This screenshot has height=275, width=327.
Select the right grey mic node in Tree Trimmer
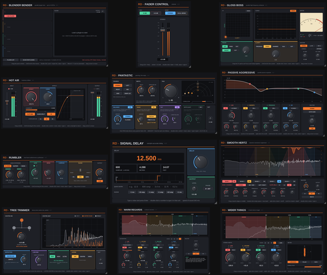(29, 228)
